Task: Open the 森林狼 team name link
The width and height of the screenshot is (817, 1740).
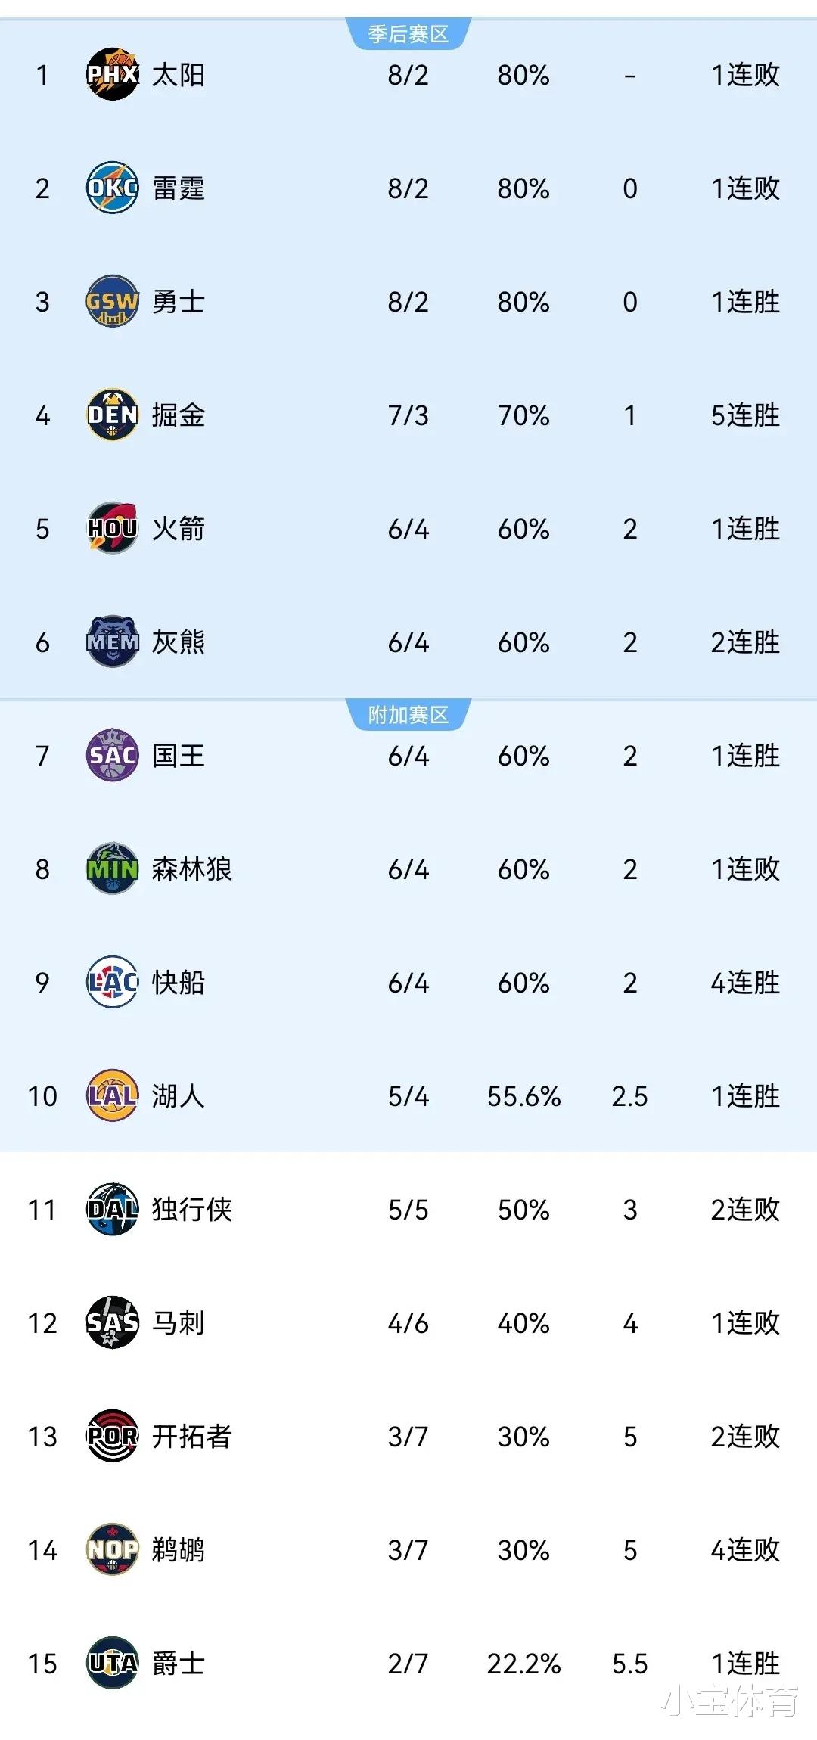Action: coord(192,868)
